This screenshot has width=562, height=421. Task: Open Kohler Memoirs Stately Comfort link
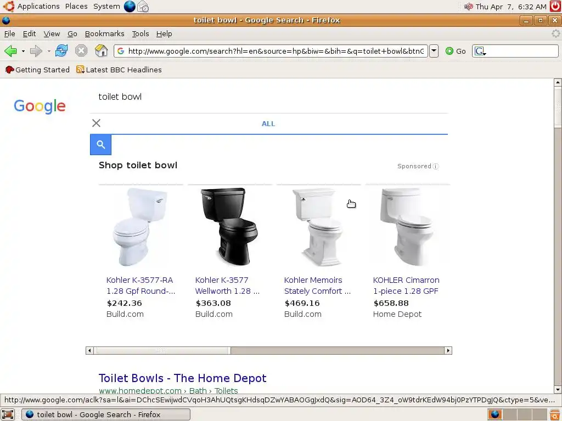(x=318, y=285)
